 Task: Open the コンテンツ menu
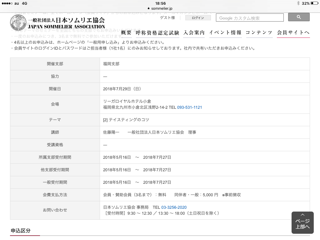click(x=259, y=32)
